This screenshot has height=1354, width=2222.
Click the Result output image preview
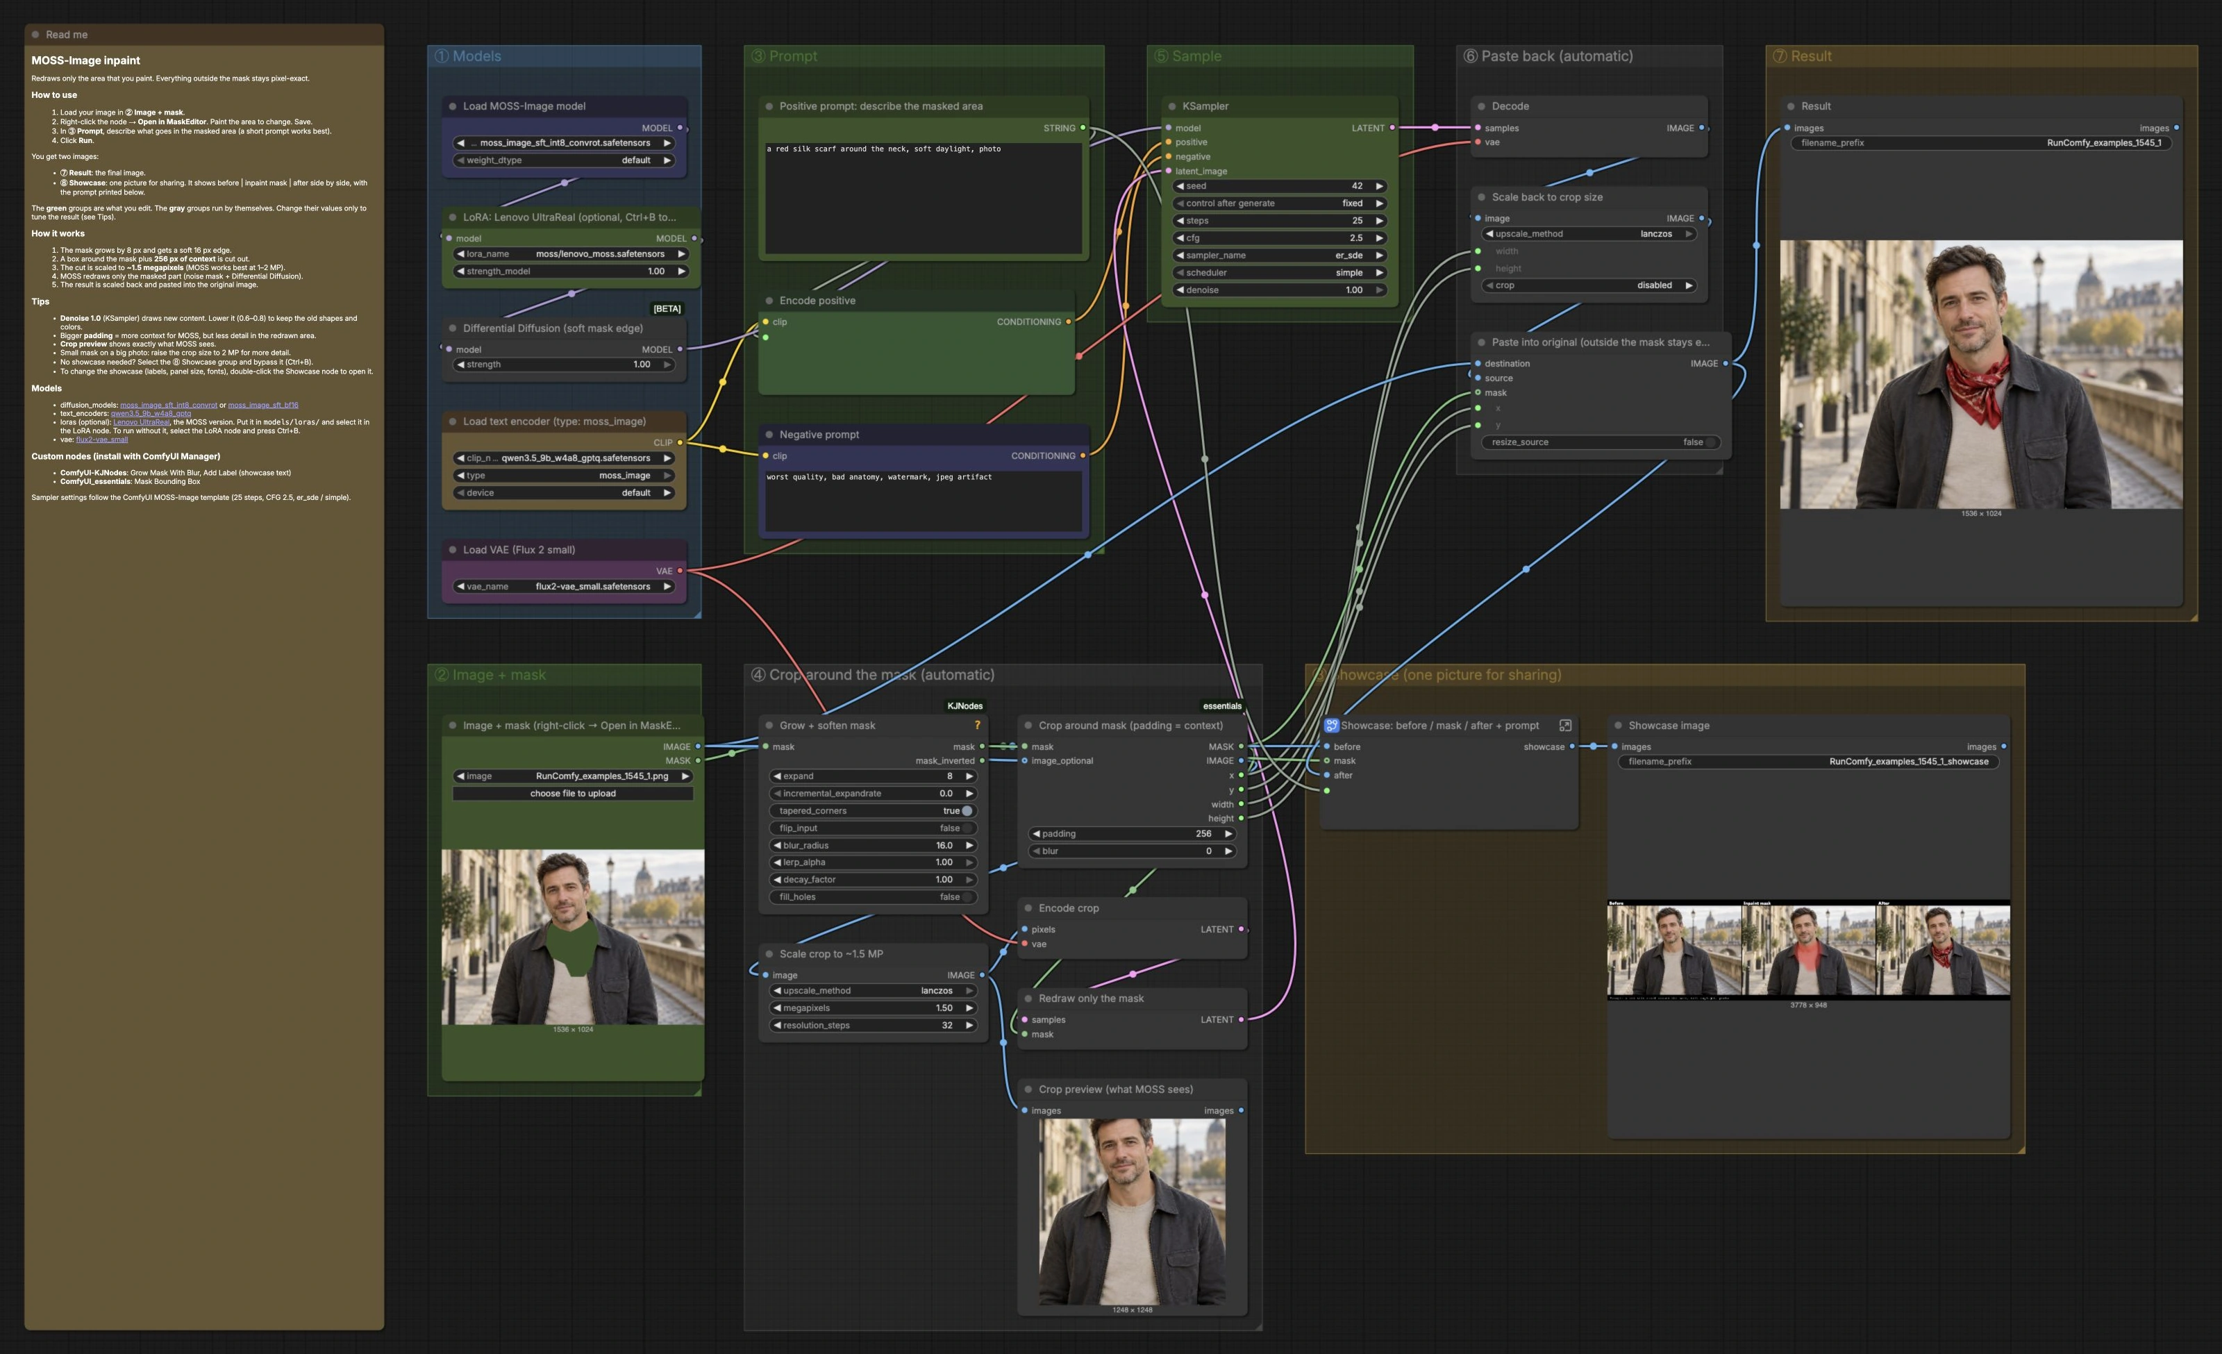pos(1980,374)
